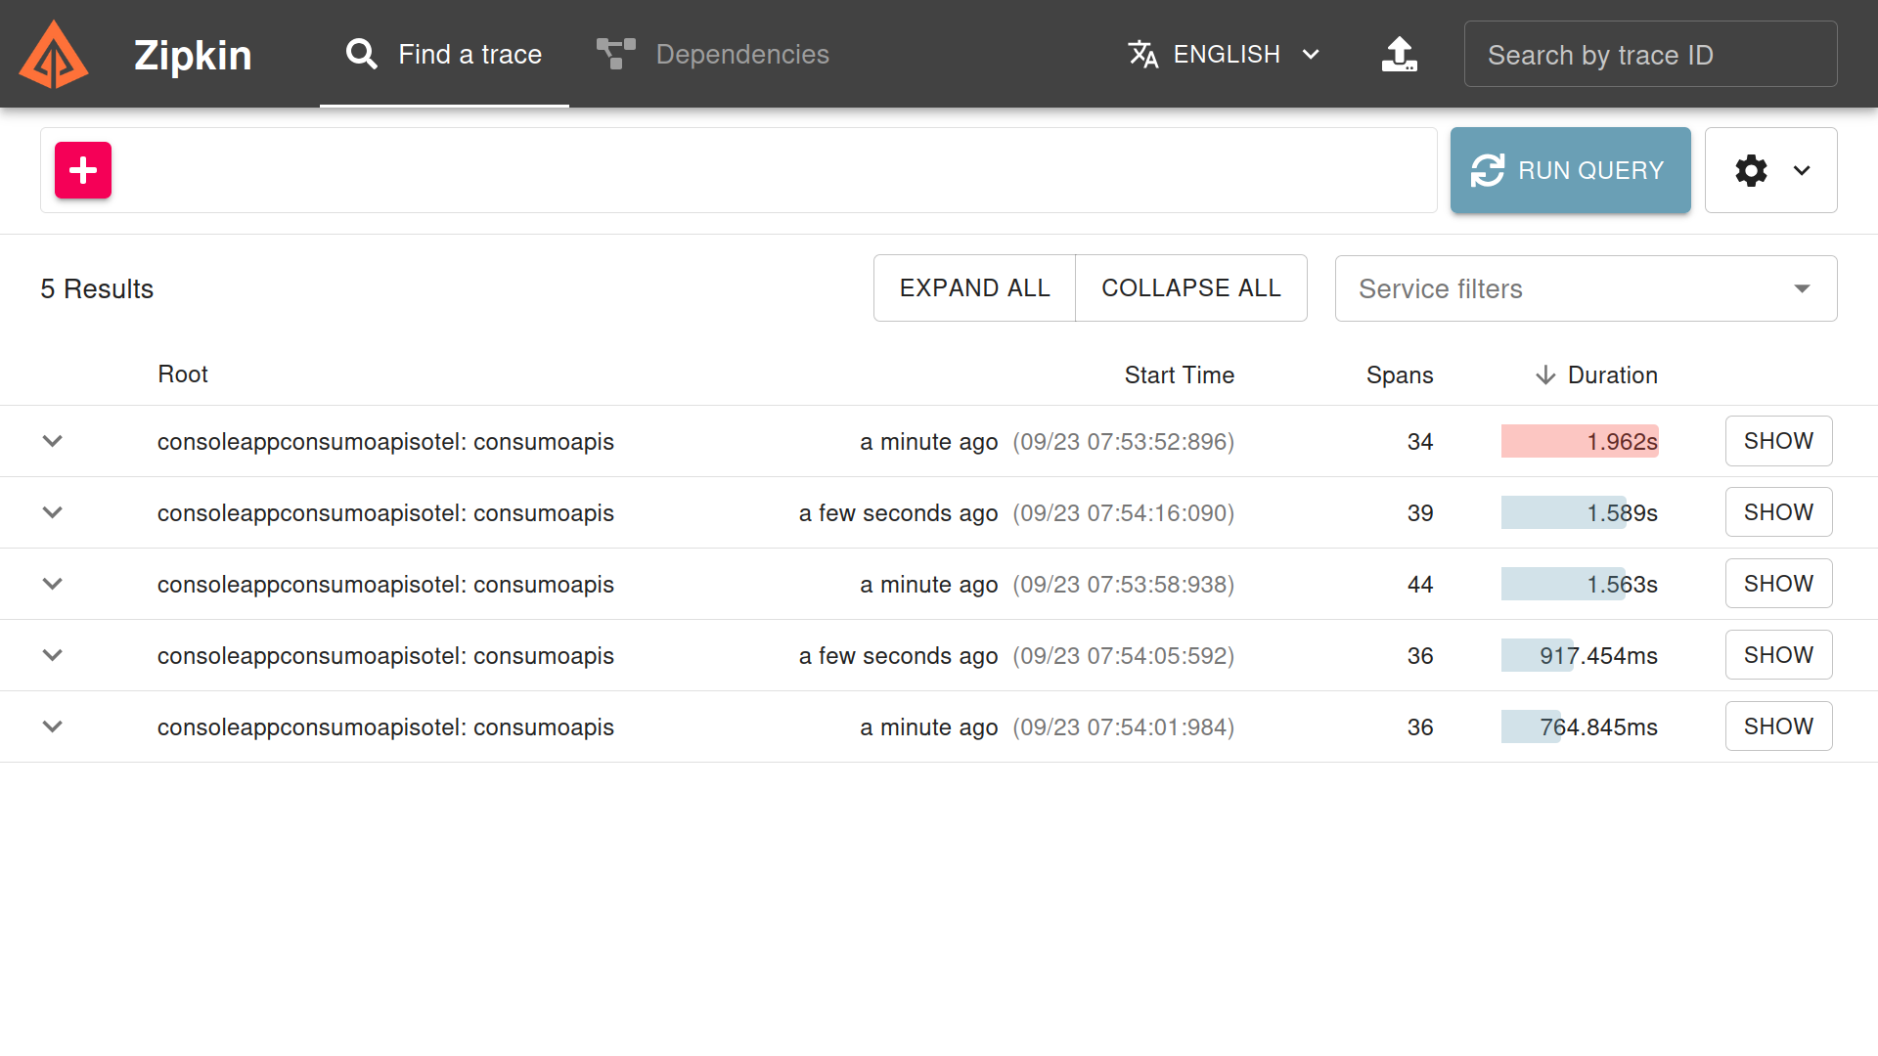Click the Duration sort arrow icon
Viewport: 1878px width, 1056px height.
point(1545,375)
